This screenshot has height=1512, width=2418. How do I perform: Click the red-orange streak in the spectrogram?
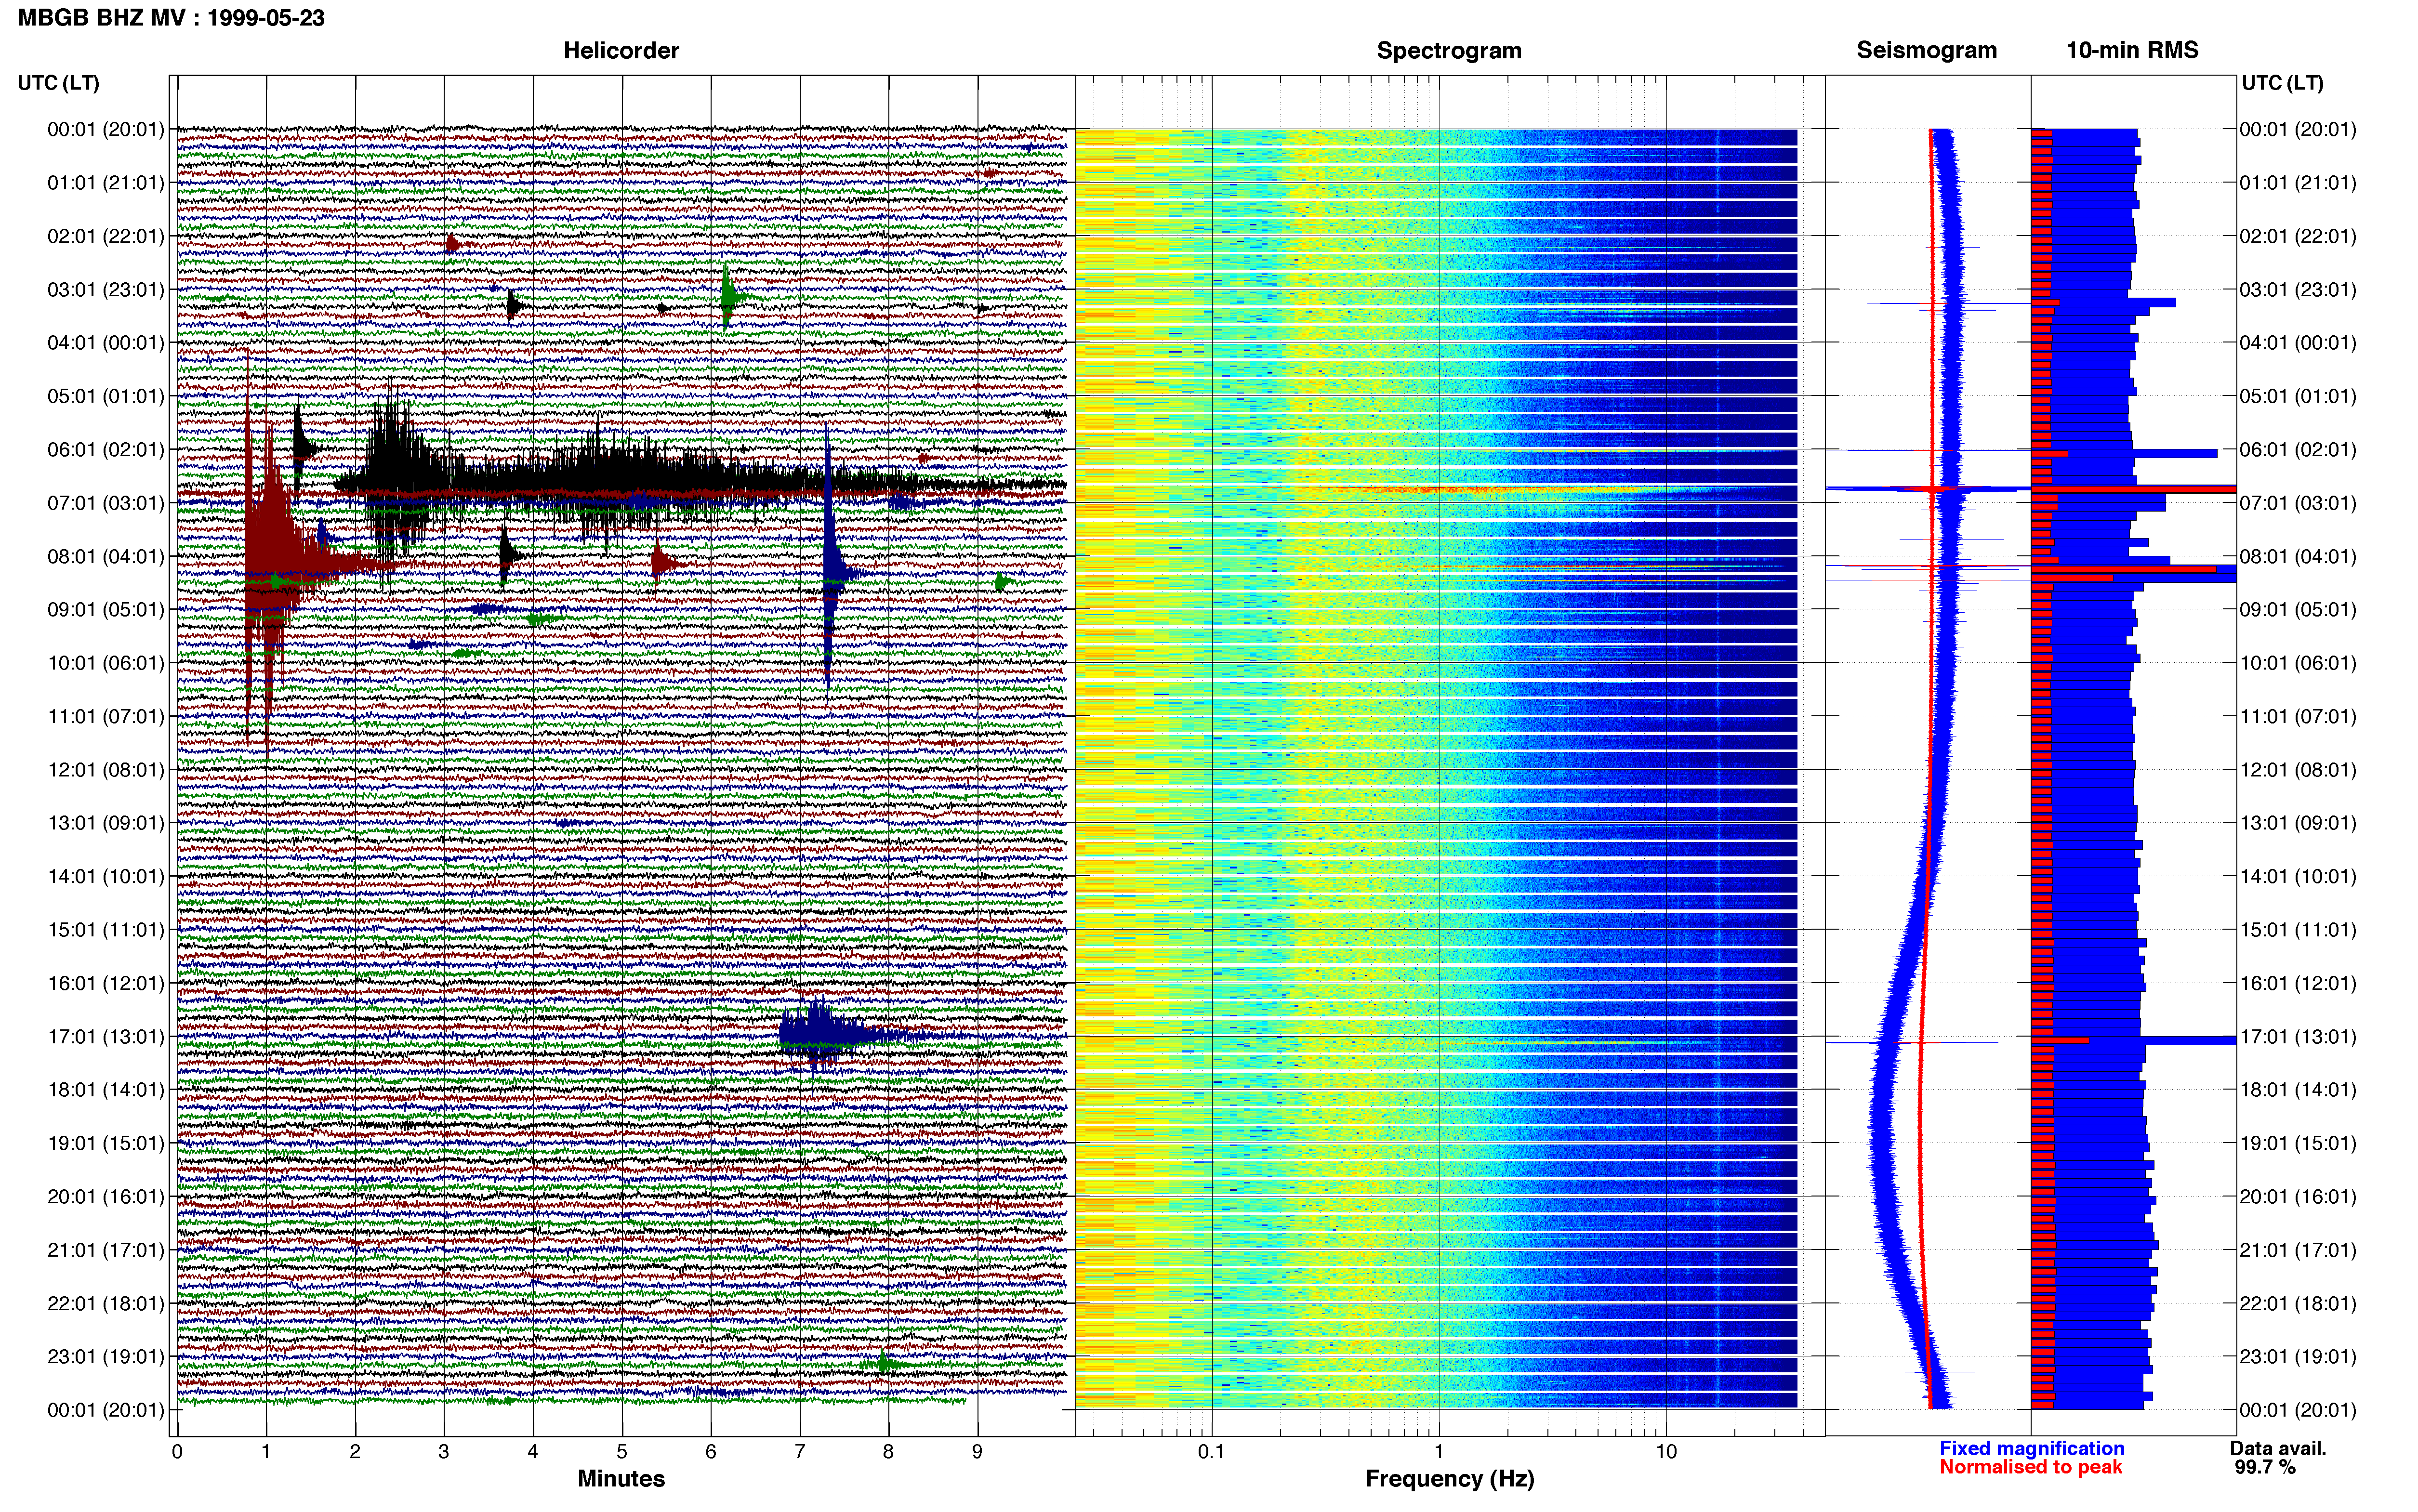point(1440,489)
